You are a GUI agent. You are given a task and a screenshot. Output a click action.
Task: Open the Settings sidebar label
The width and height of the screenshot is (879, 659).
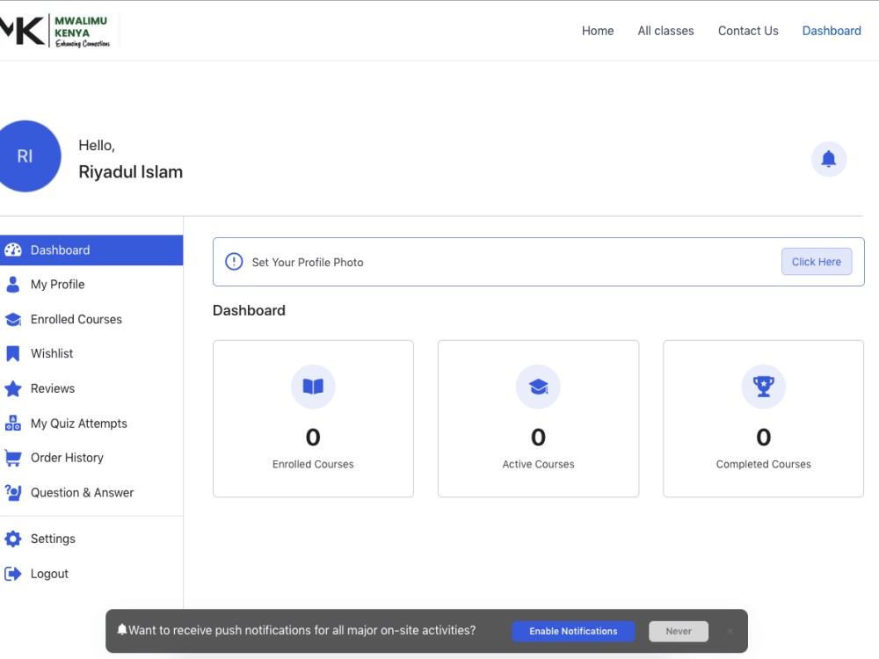point(53,539)
